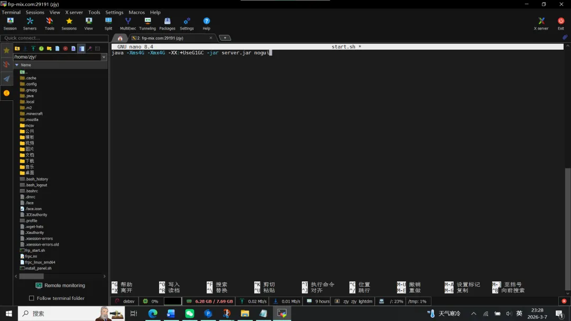
Task: Open the Servers toolbar icon
Action: tap(30, 24)
